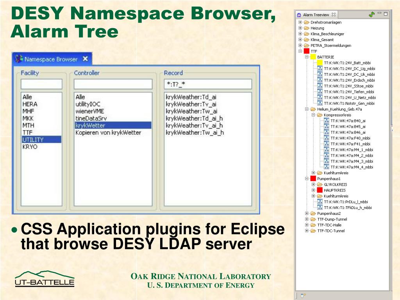Select the yellow BATTERIE alarm square
Screen dimensions: 400x300
point(313,57)
